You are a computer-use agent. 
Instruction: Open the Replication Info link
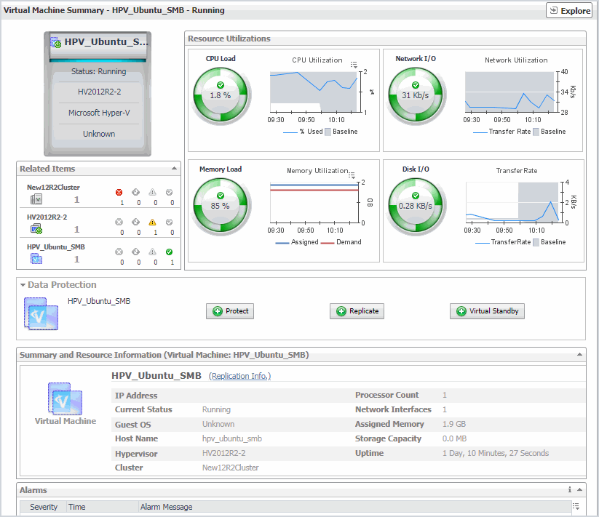click(239, 376)
